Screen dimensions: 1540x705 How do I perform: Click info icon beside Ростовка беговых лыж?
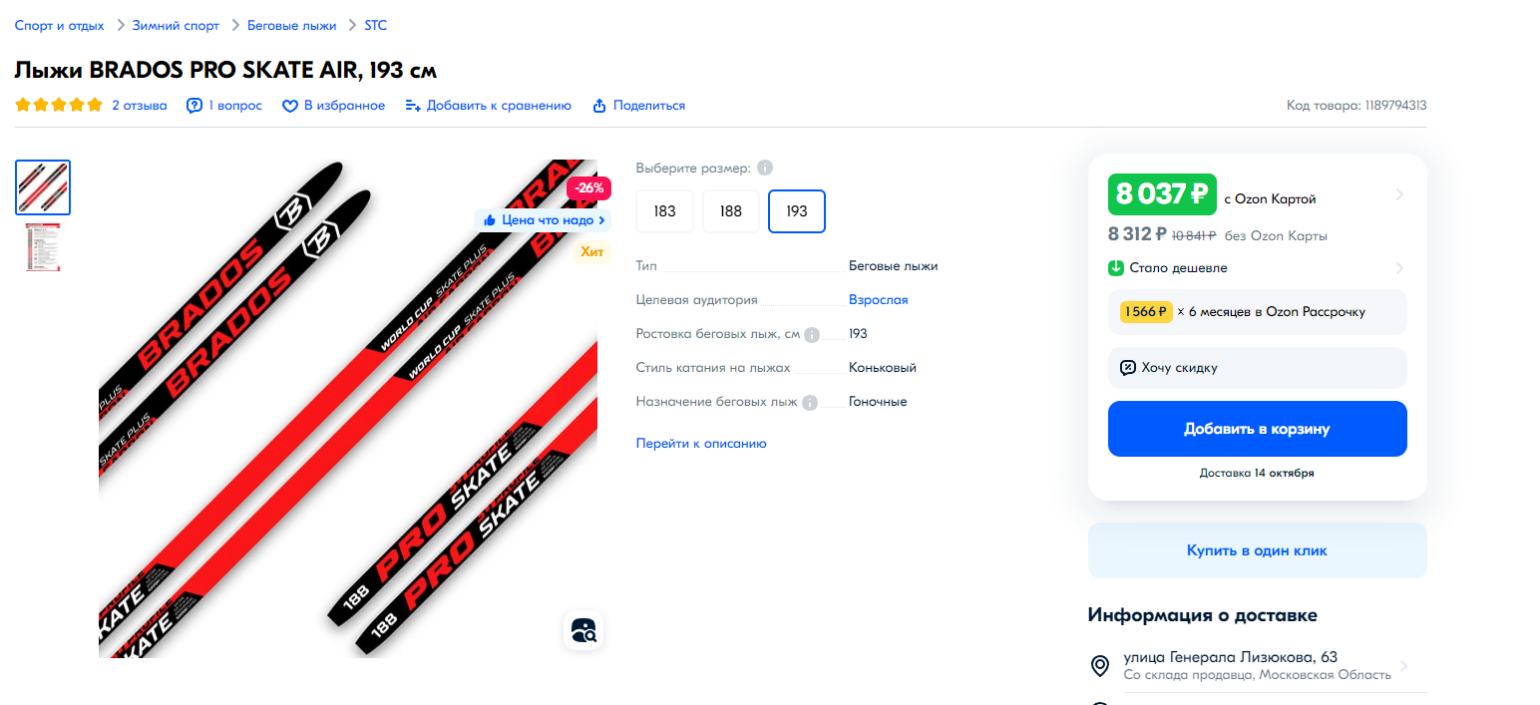(x=812, y=335)
